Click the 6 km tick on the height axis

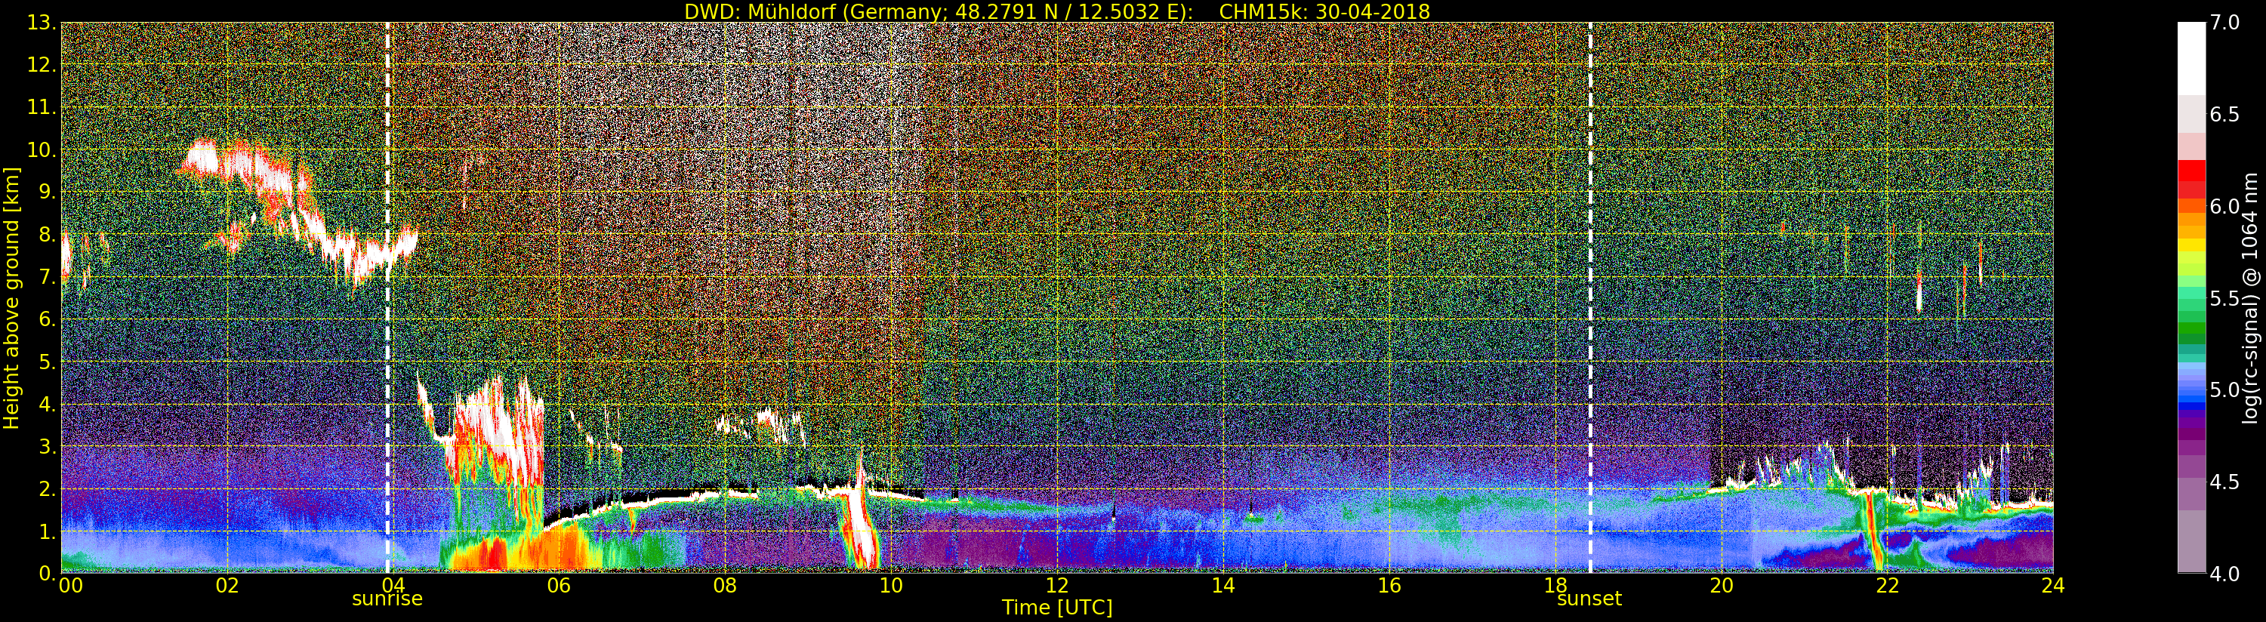pos(47,319)
